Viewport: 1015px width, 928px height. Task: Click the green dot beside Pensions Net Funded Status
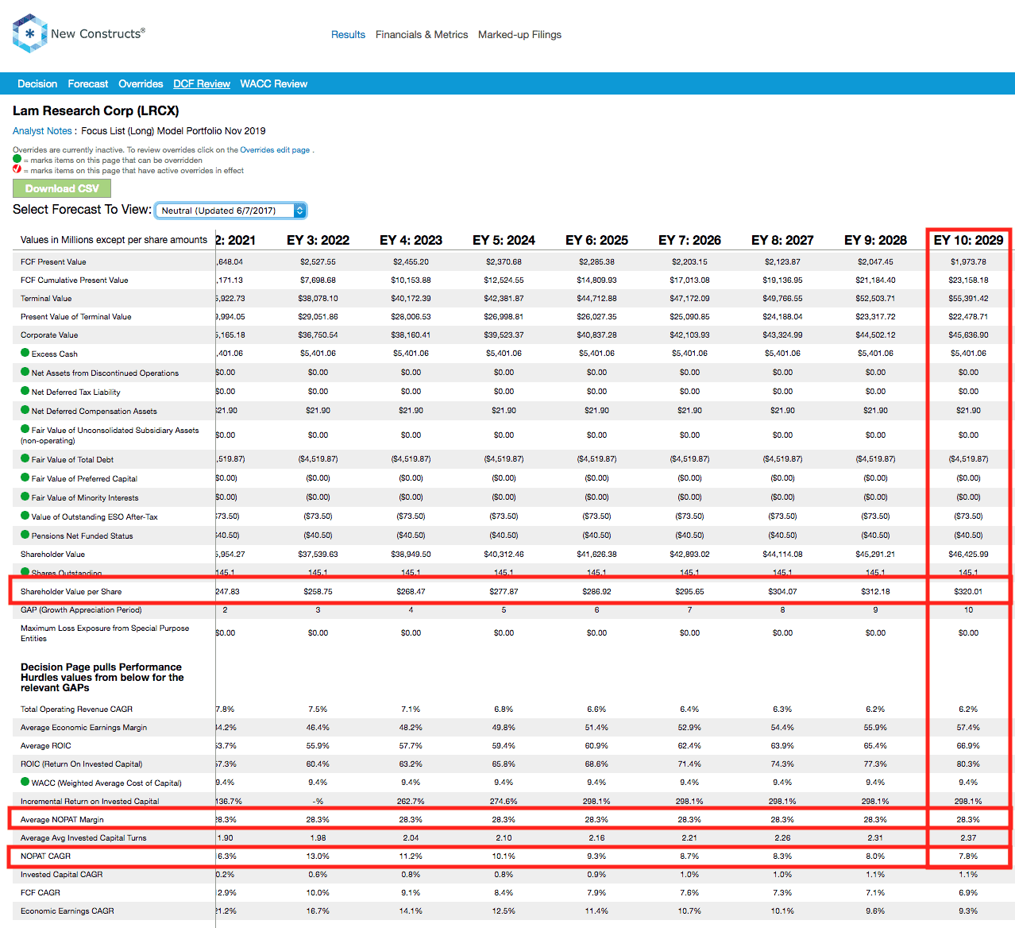pyautogui.click(x=25, y=535)
